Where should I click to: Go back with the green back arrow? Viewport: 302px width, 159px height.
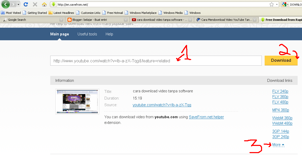[6, 4]
